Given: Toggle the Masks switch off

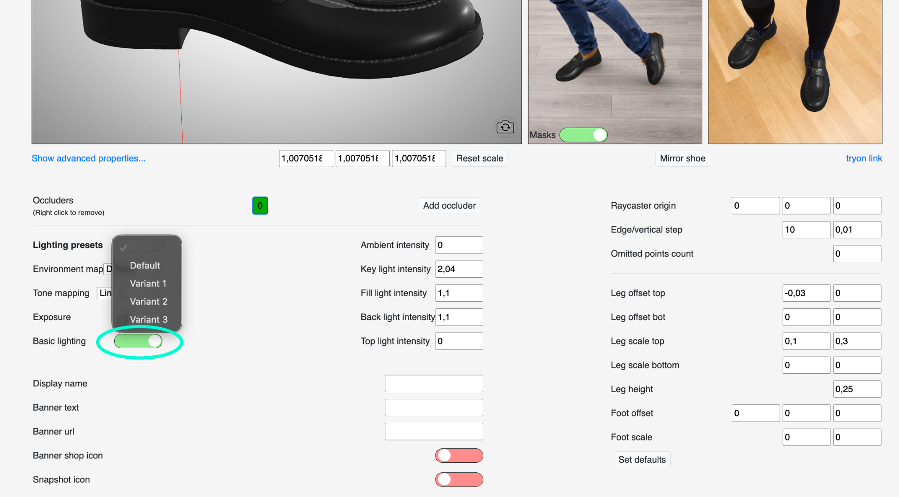Looking at the screenshot, I should coord(583,135).
